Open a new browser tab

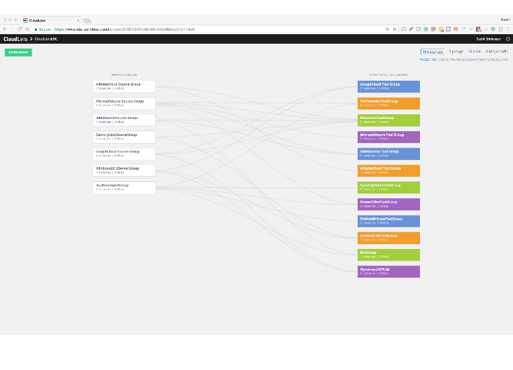(x=88, y=21)
